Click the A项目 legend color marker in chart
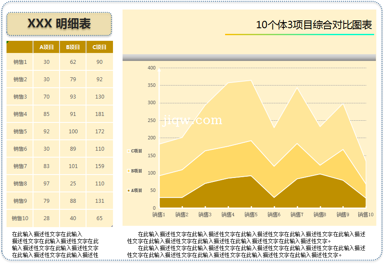The height and width of the screenshot is (264, 385). [x=129, y=191]
